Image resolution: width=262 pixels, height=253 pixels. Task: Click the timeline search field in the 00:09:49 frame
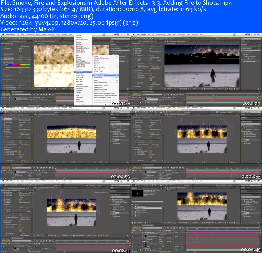152,228
